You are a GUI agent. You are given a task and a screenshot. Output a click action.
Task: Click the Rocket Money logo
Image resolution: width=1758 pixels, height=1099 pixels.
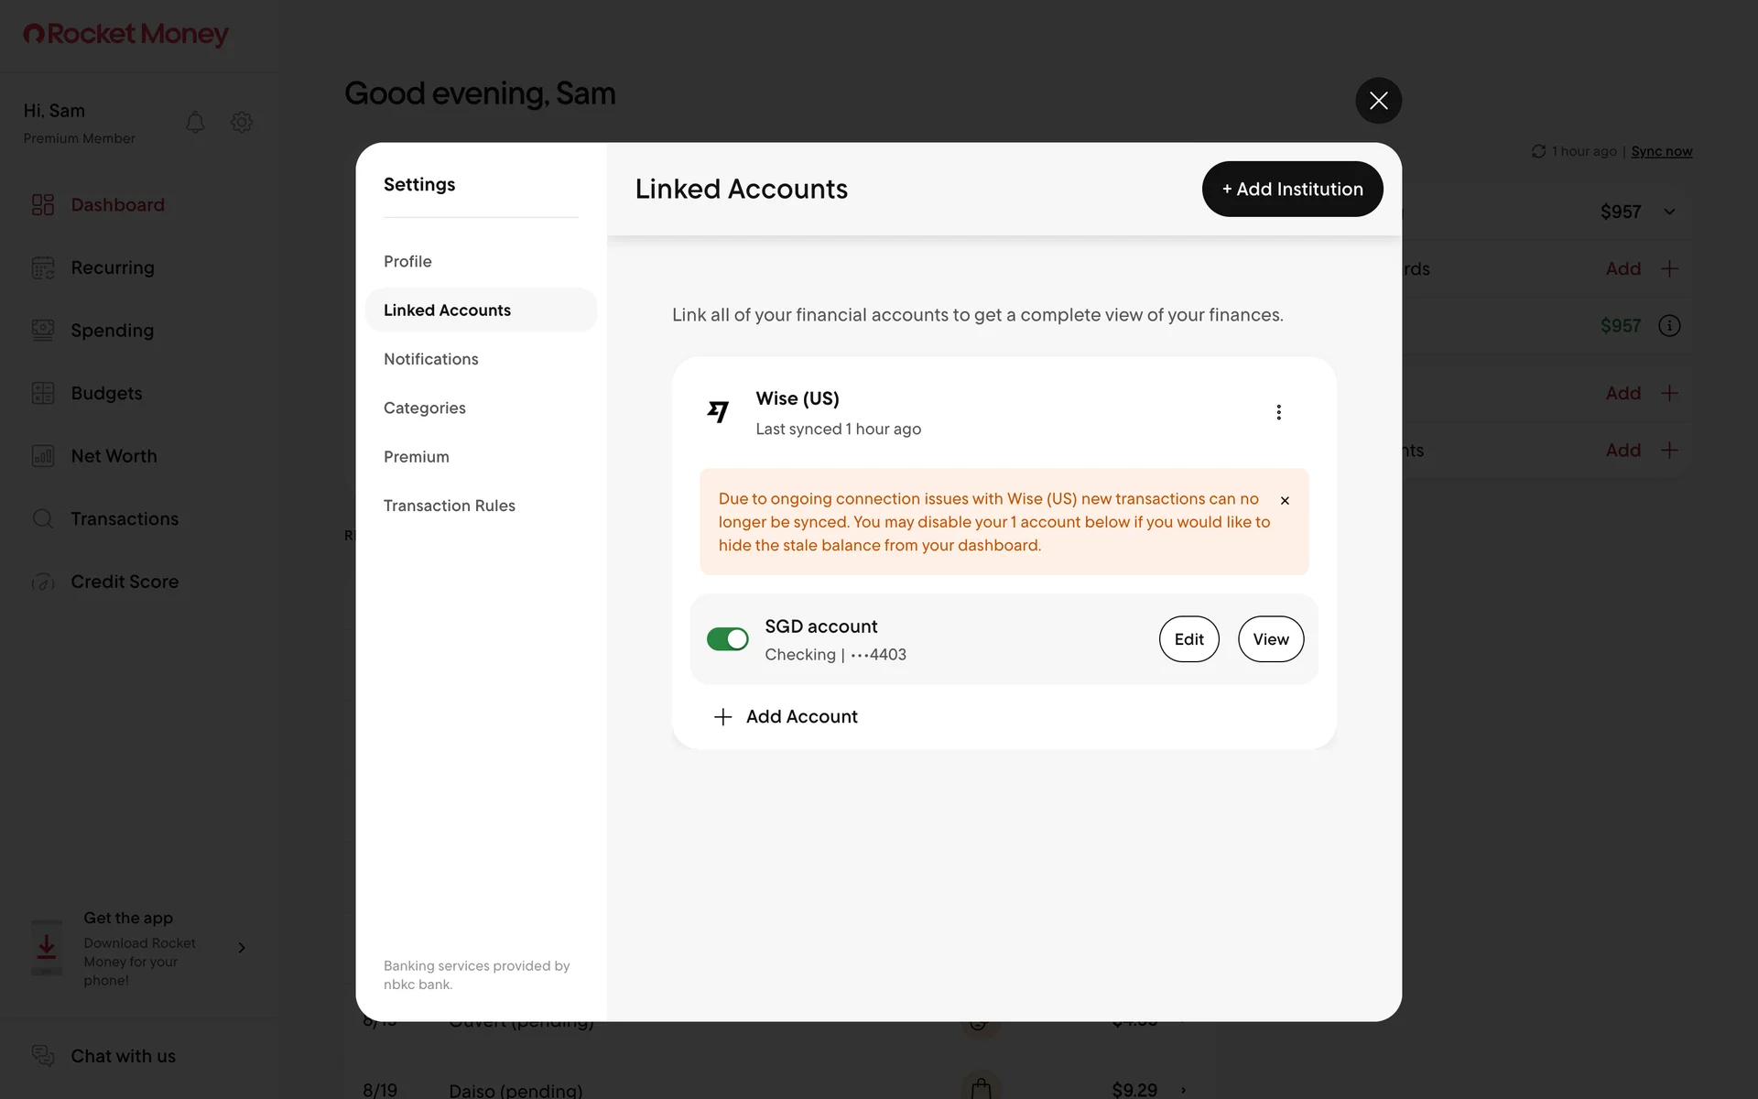(x=125, y=34)
